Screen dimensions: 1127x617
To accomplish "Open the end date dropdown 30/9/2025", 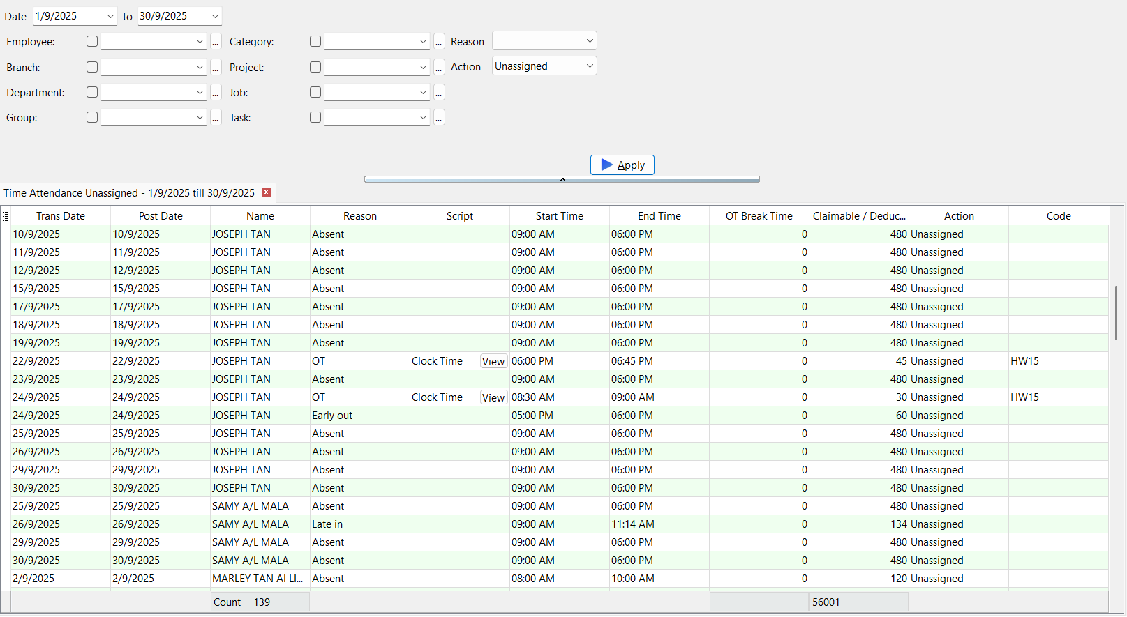I will pos(215,16).
